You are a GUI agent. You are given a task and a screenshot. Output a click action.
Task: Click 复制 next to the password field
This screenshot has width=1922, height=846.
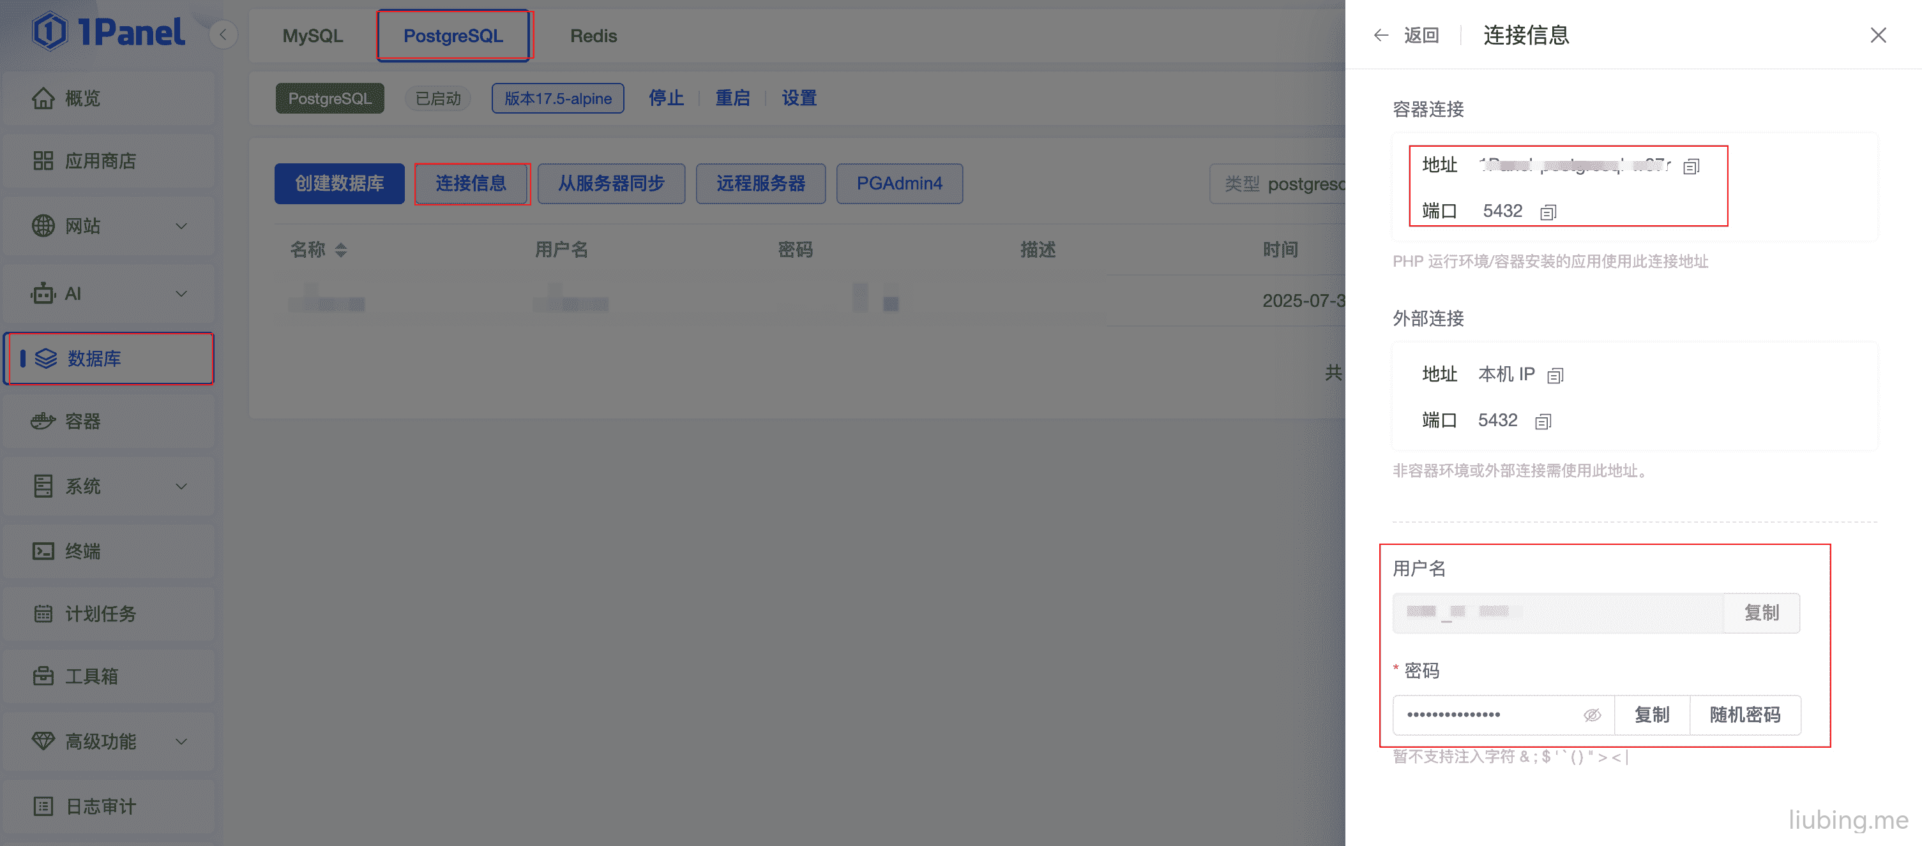1651,715
